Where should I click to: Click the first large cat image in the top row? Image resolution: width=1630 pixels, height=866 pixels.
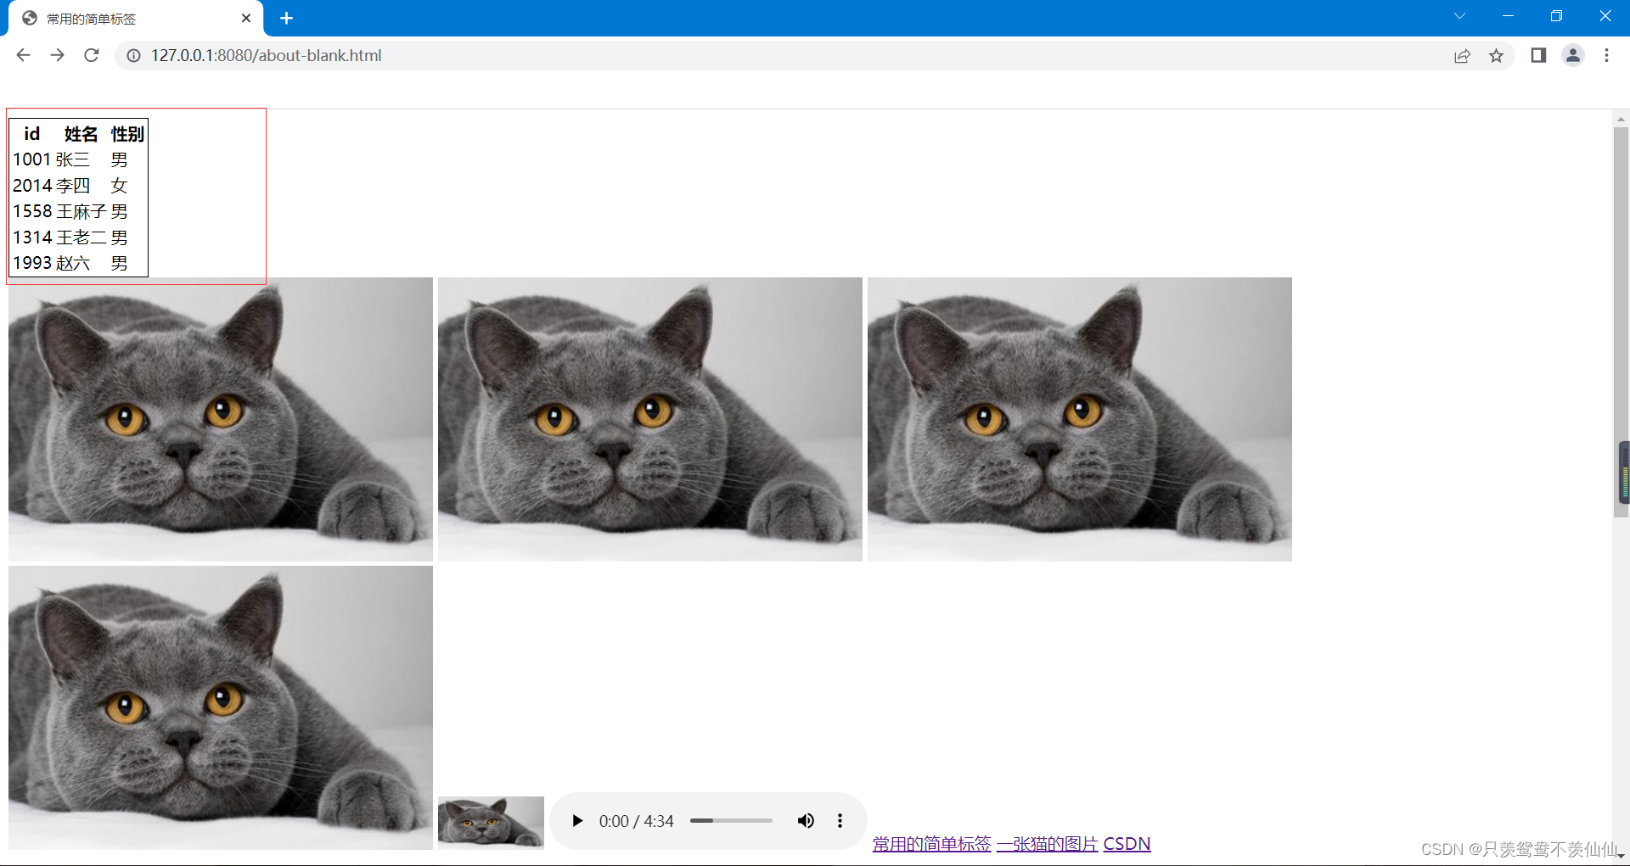[221, 419]
